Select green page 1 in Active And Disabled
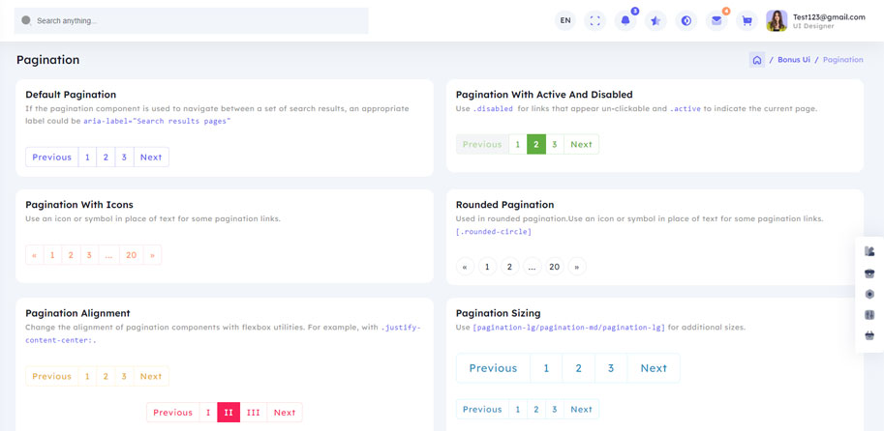Viewport: 884px width, 431px height. pos(518,144)
